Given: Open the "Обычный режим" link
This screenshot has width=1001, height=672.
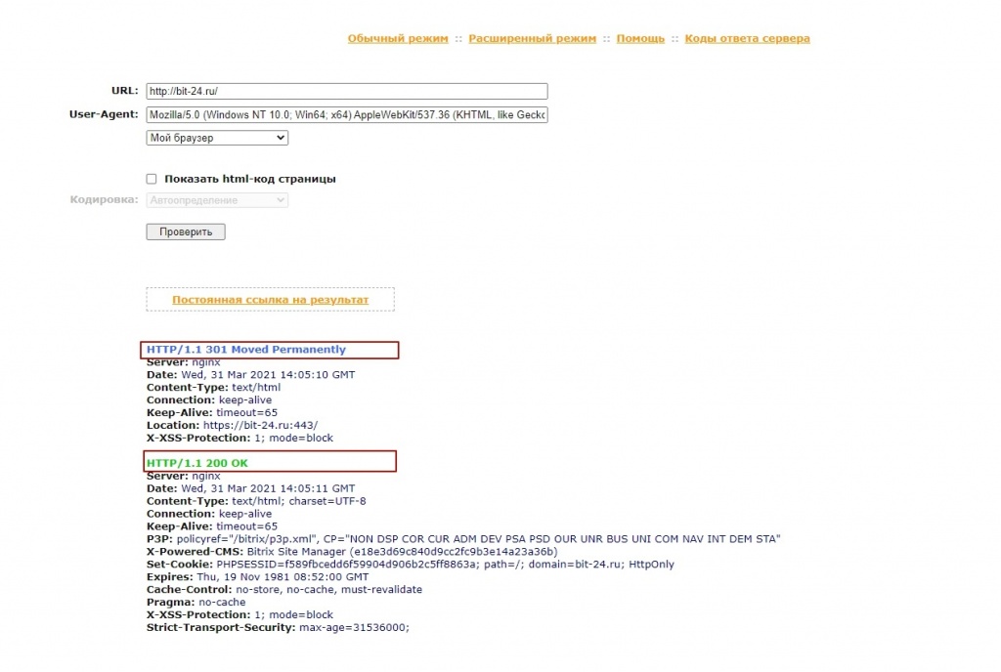Looking at the screenshot, I should pos(398,39).
